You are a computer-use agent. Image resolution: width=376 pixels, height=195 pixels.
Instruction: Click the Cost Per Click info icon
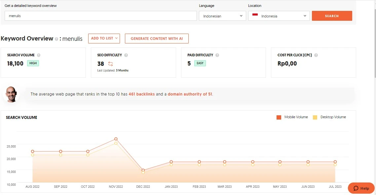(x=316, y=55)
